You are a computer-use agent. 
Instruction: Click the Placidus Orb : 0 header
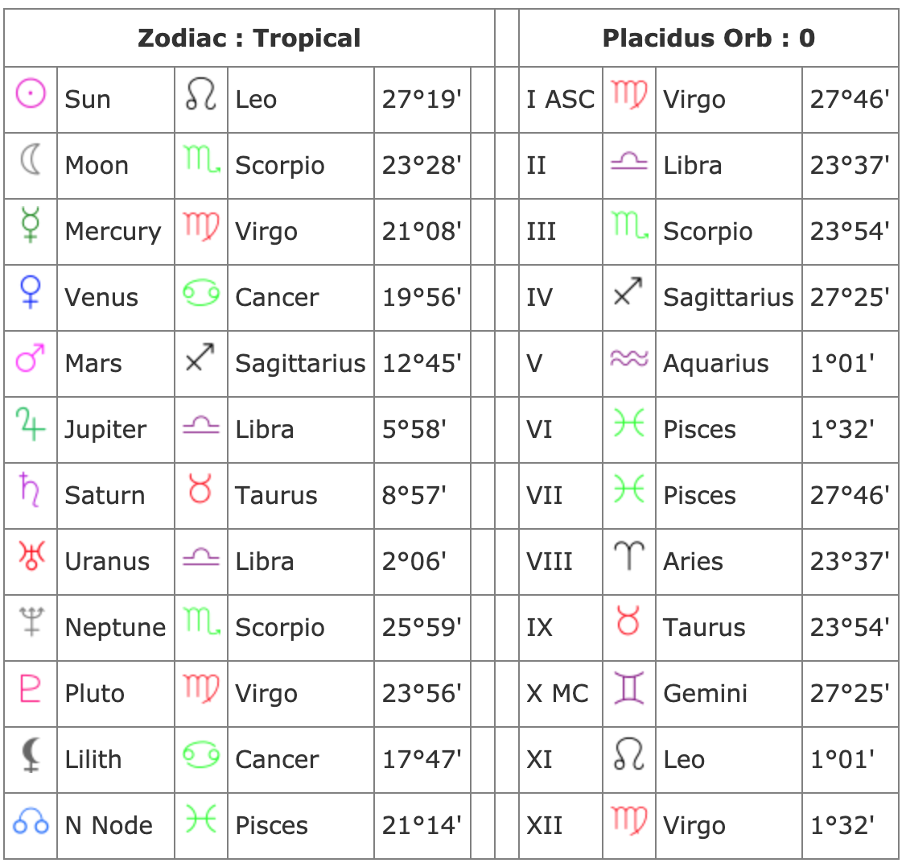(708, 38)
